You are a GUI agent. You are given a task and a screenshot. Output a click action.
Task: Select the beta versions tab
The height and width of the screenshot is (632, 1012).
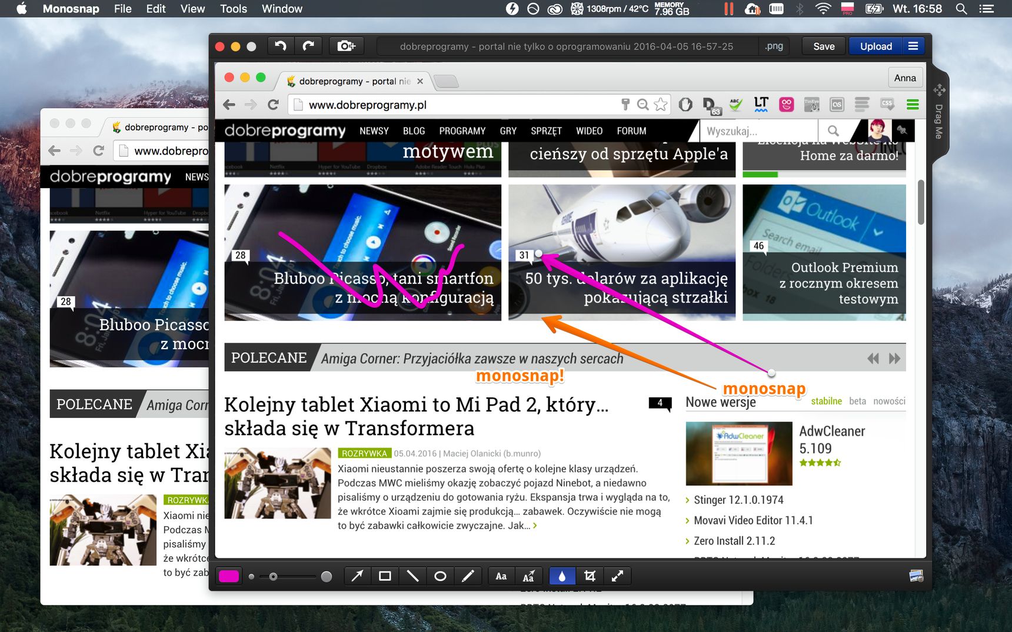pos(857,401)
